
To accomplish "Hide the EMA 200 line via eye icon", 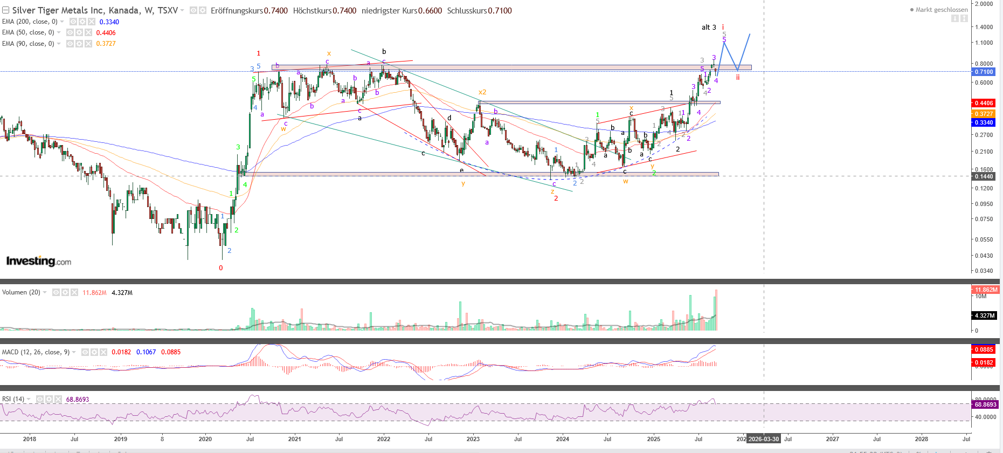I will coord(73,22).
